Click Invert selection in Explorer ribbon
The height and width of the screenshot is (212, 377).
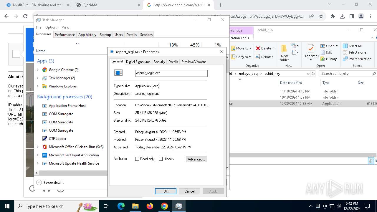pyautogui.click(x=357, y=59)
